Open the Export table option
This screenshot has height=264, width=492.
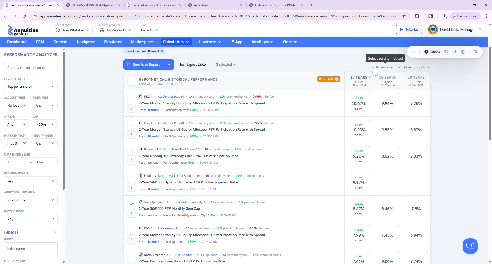pyautogui.click(x=193, y=64)
